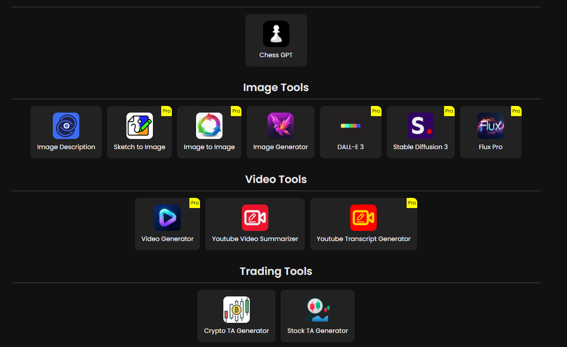Open the Video Generator play icon
567x347 pixels.
click(x=167, y=218)
